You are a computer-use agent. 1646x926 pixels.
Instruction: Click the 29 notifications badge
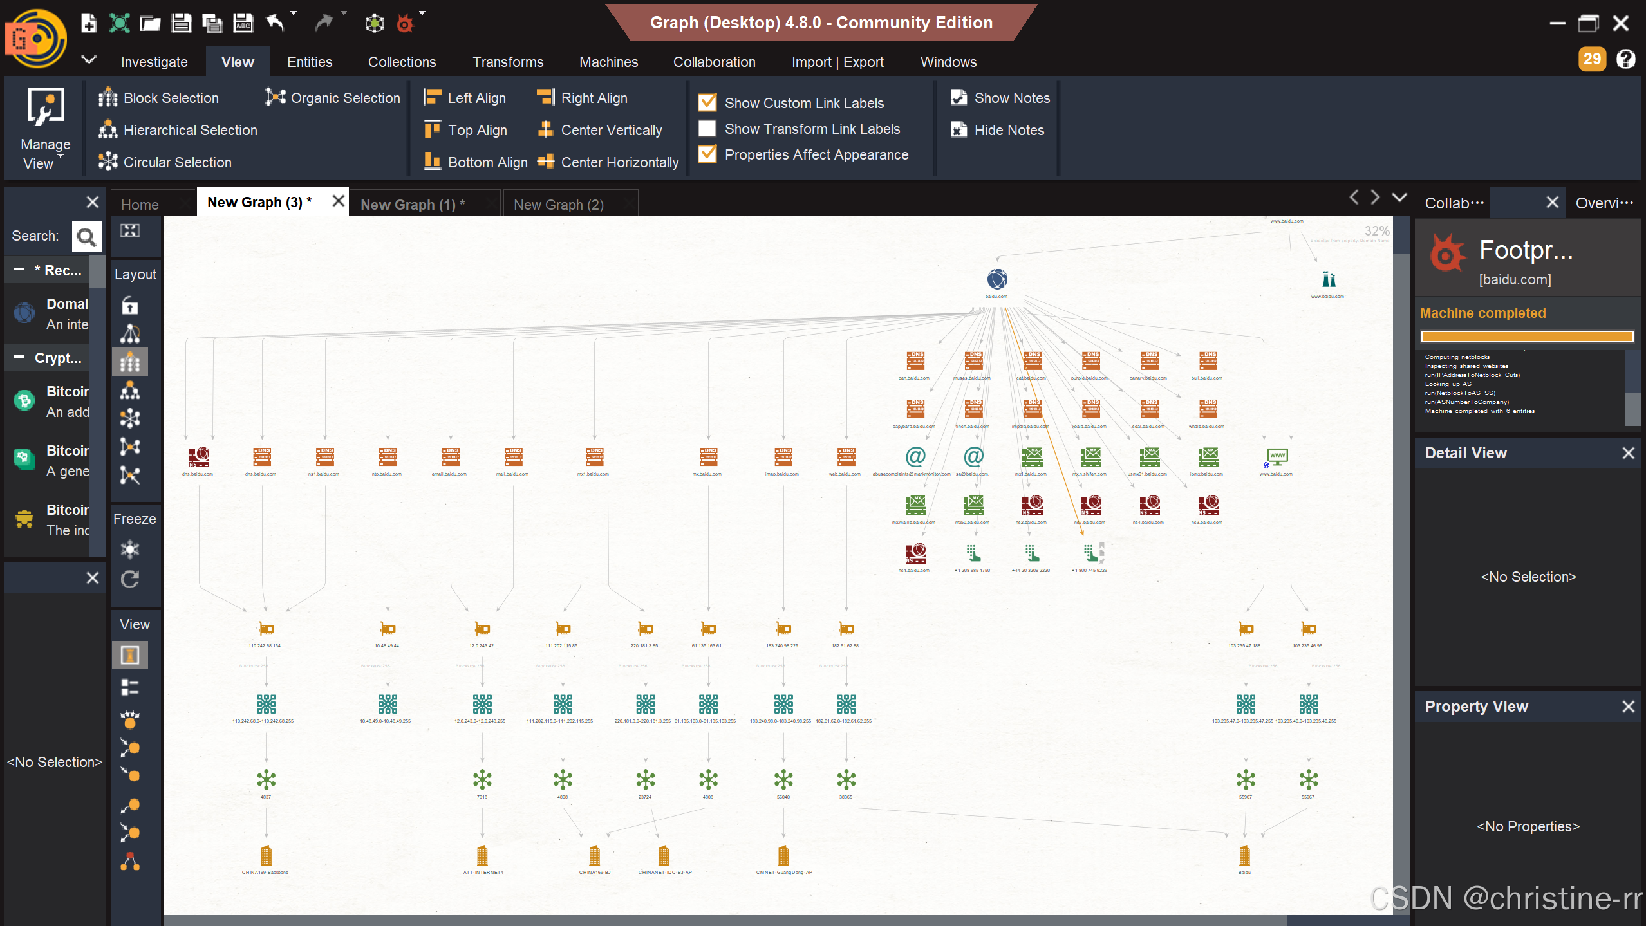point(1591,59)
